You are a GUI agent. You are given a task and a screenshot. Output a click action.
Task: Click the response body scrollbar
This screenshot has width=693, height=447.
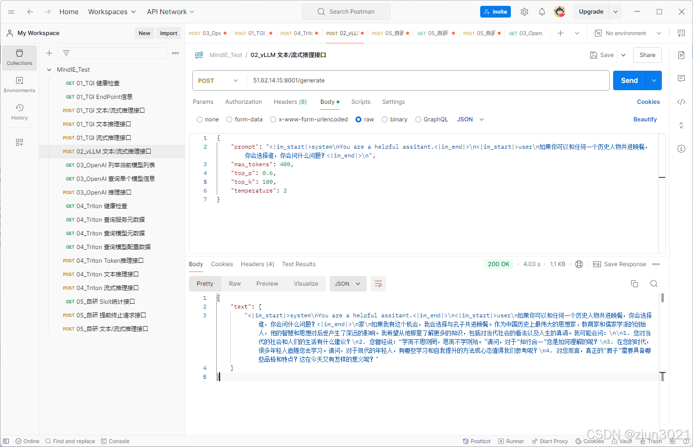click(x=662, y=298)
